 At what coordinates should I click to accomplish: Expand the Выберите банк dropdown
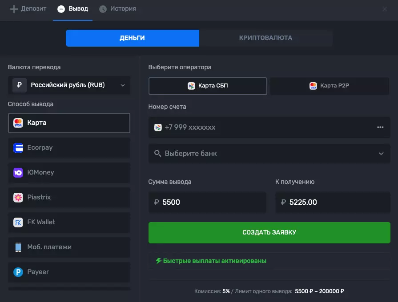coord(381,153)
